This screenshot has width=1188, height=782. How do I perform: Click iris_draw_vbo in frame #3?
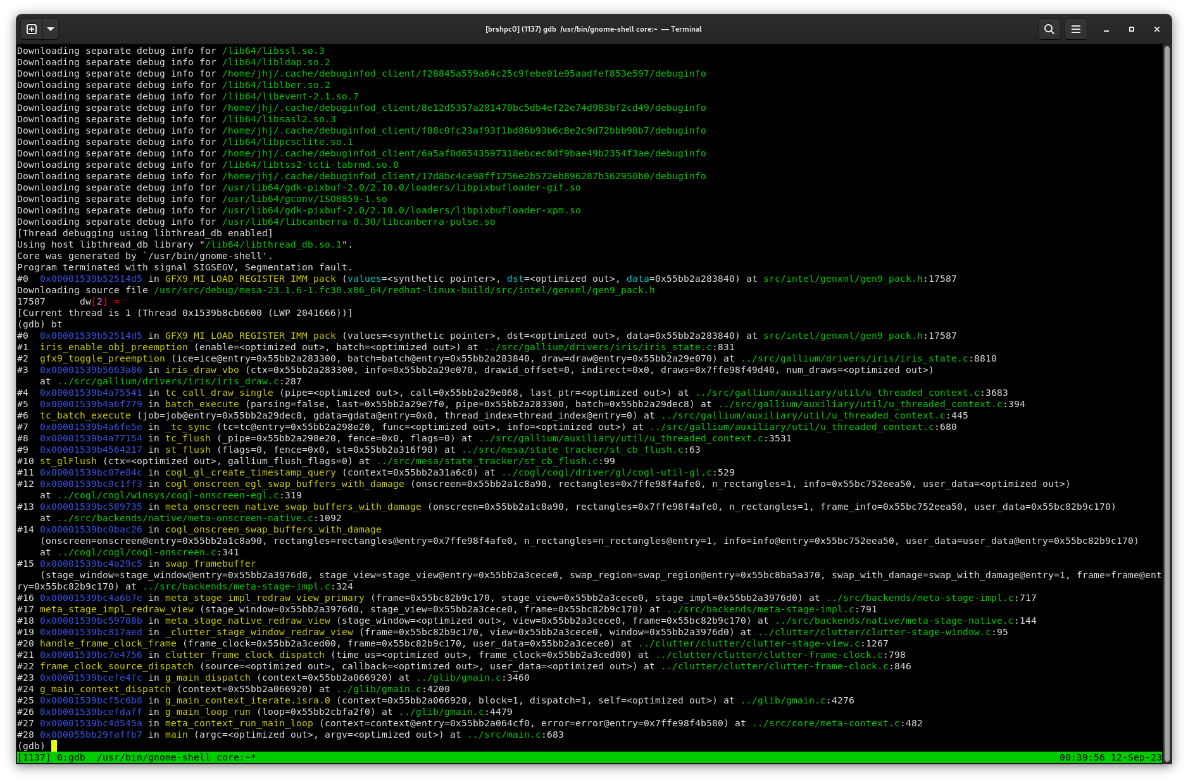click(202, 370)
